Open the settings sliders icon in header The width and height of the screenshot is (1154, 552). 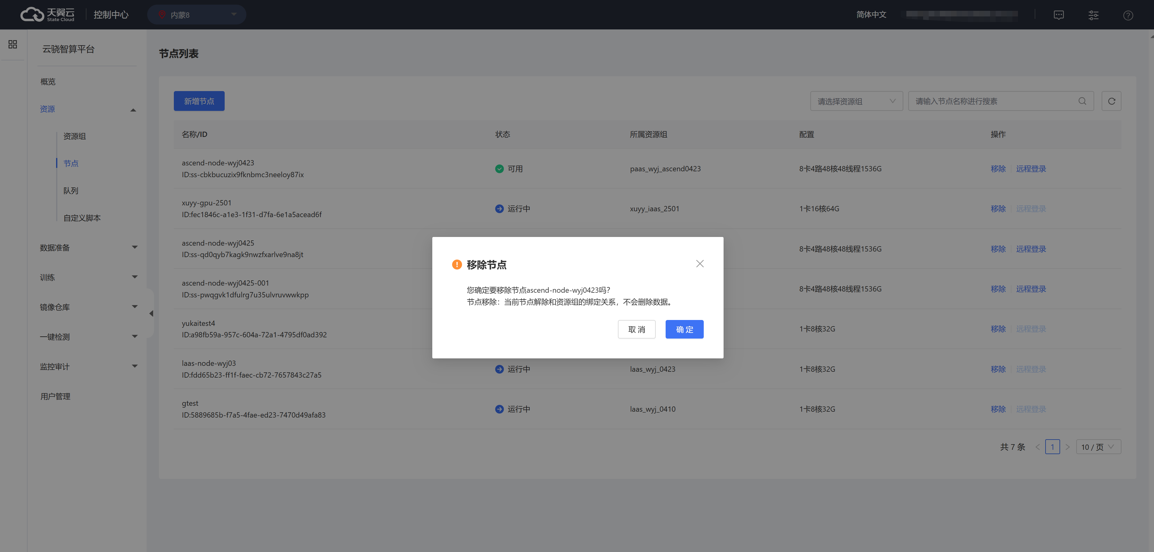[1094, 15]
